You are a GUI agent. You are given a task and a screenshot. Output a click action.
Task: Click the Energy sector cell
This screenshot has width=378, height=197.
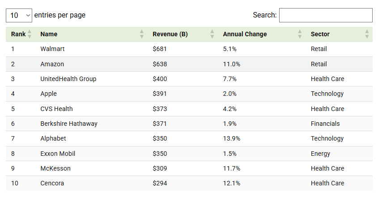coord(320,154)
